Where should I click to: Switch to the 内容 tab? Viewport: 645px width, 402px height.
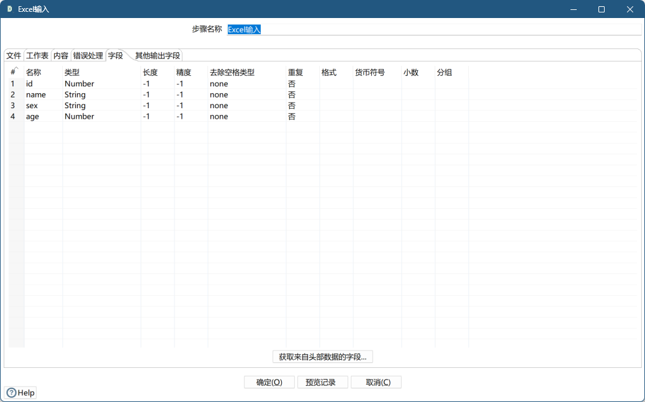pyautogui.click(x=62, y=55)
